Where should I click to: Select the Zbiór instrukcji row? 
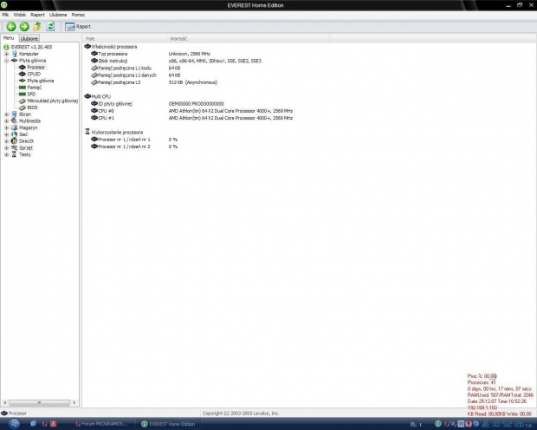coord(176,61)
